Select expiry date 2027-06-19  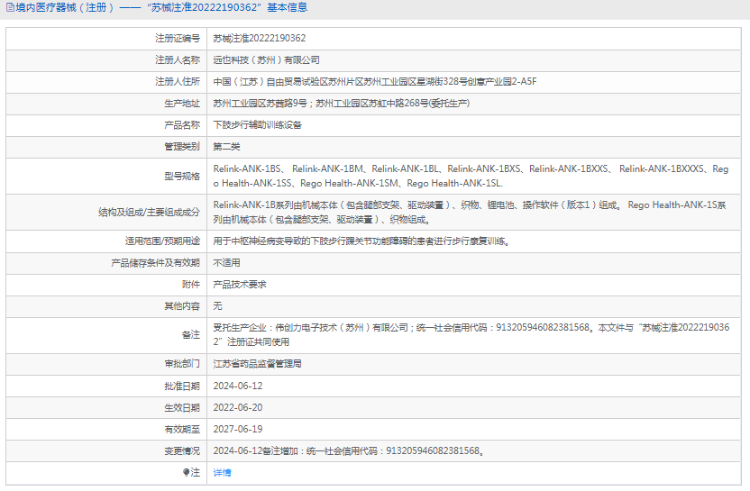(238, 429)
